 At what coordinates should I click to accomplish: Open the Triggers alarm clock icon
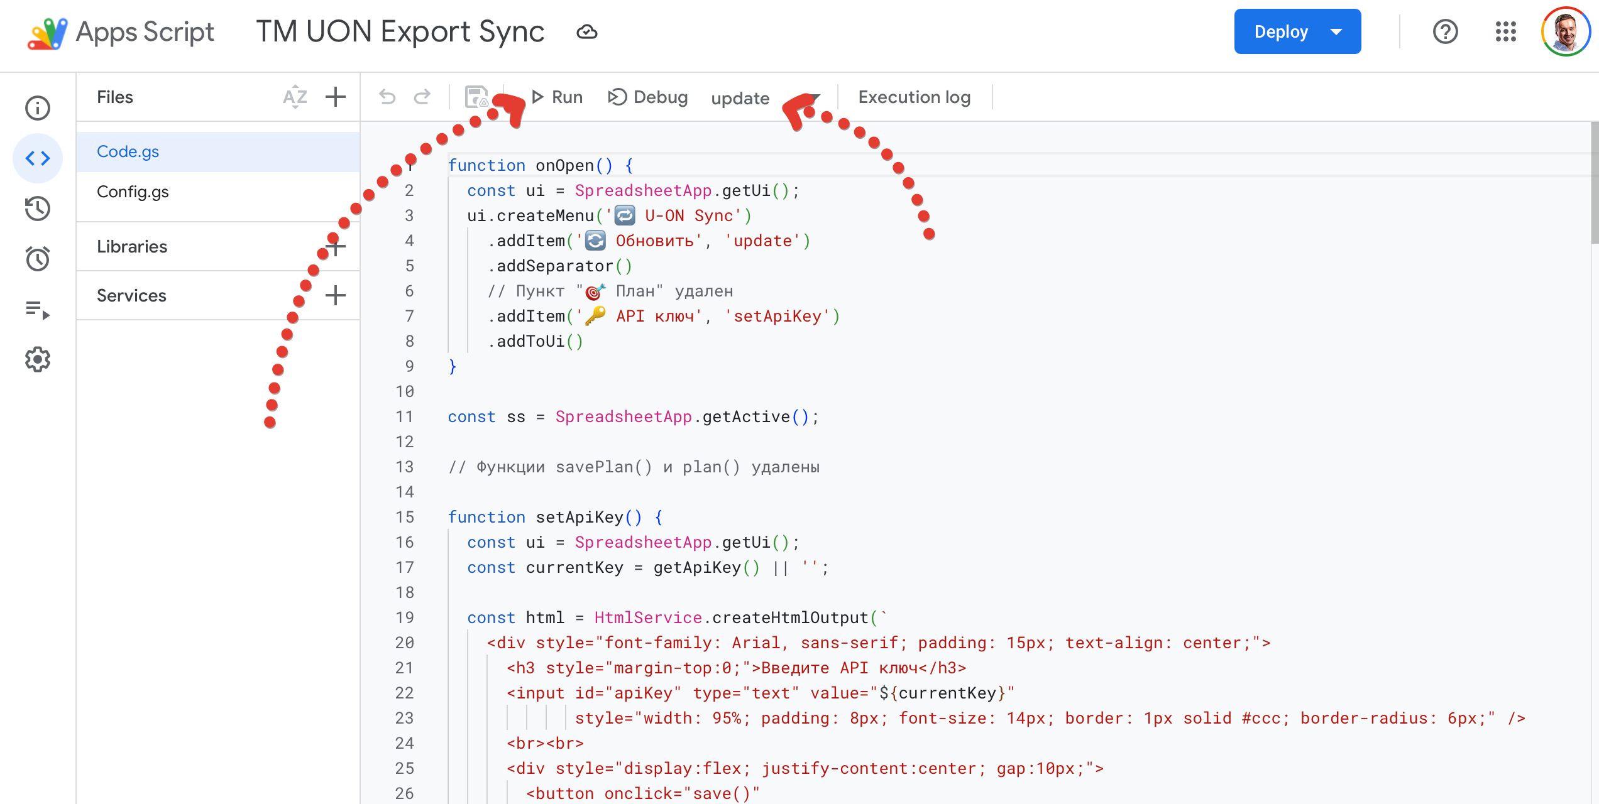tap(38, 259)
